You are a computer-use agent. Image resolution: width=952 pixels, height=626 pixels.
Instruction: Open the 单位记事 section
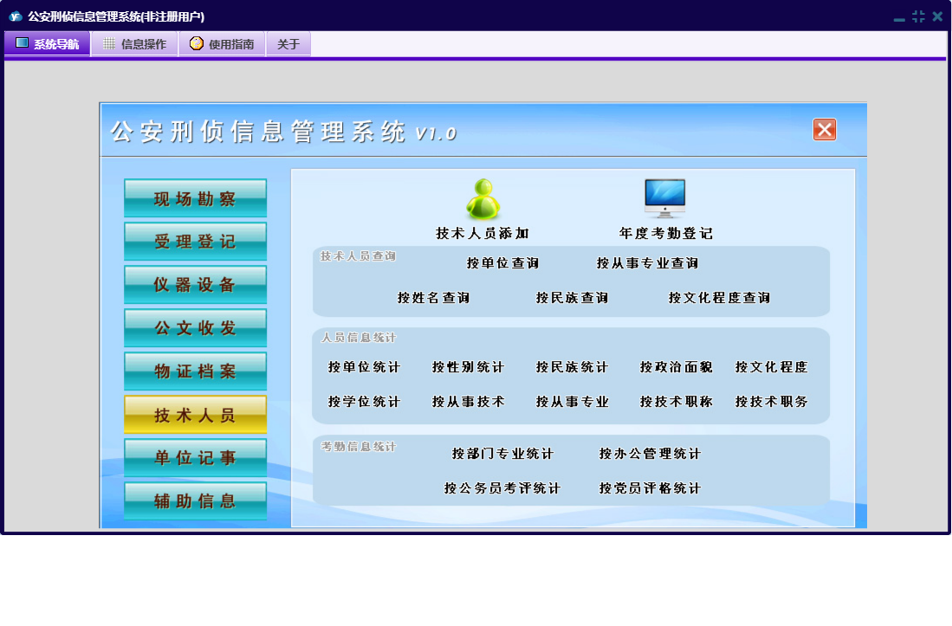(195, 458)
